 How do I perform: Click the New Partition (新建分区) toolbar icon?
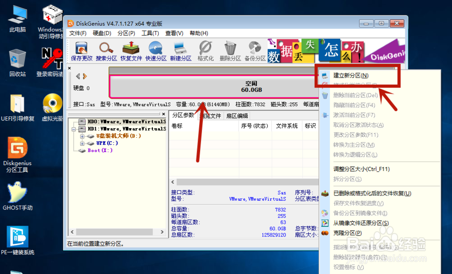click(181, 51)
